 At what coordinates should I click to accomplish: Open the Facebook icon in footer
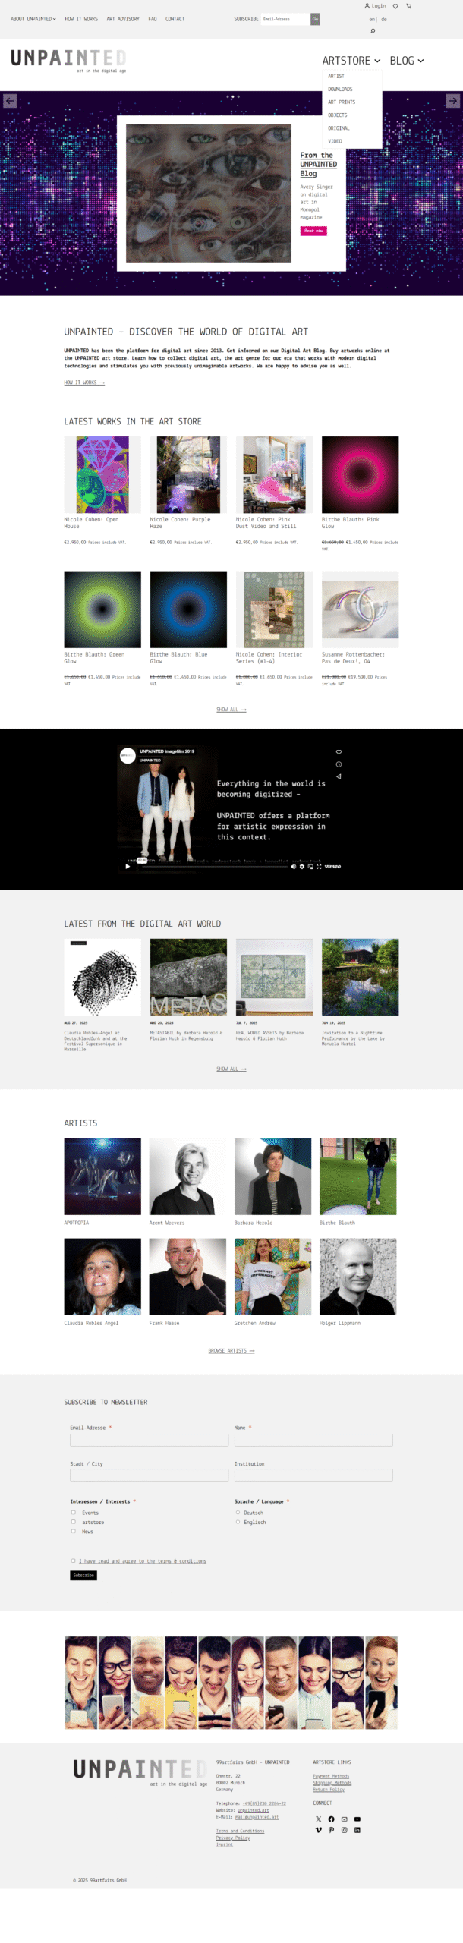331,1819
